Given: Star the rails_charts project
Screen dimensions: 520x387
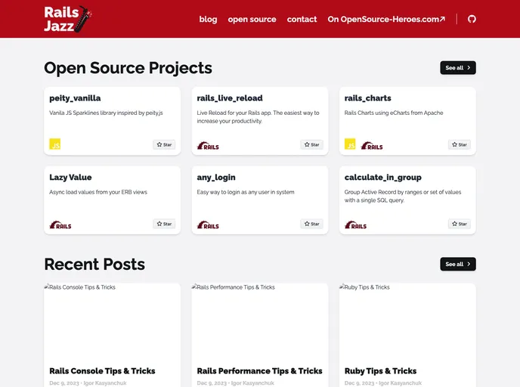Looking at the screenshot, I should coord(460,144).
